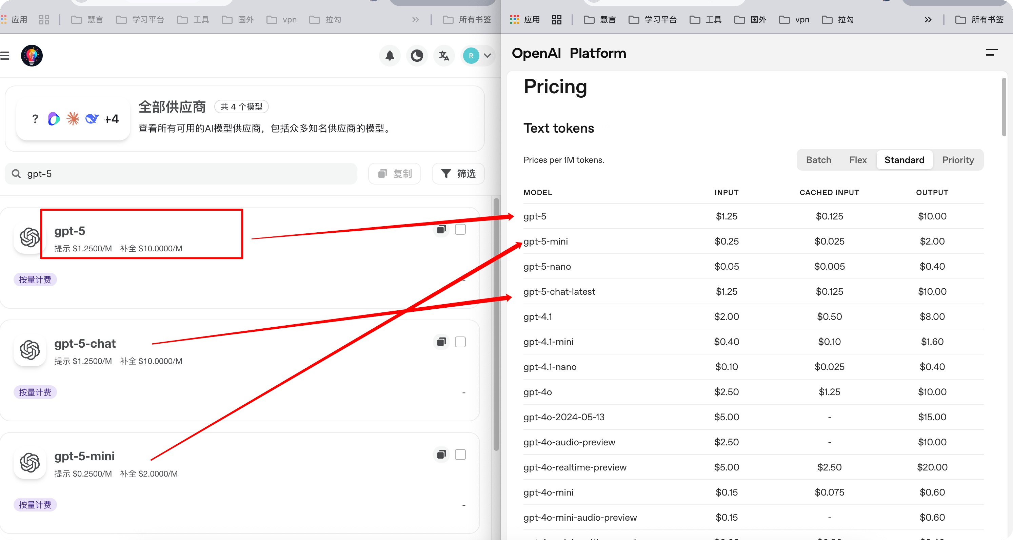Click the provider icons group with +4
Viewport: 1013px width, 540px height.
click(74, 119)
